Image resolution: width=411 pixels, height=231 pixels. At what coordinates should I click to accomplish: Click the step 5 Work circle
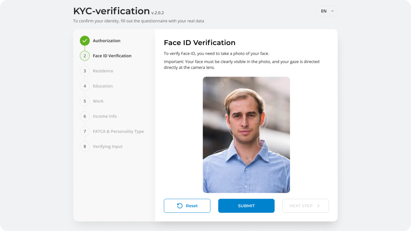click(85, 101)
